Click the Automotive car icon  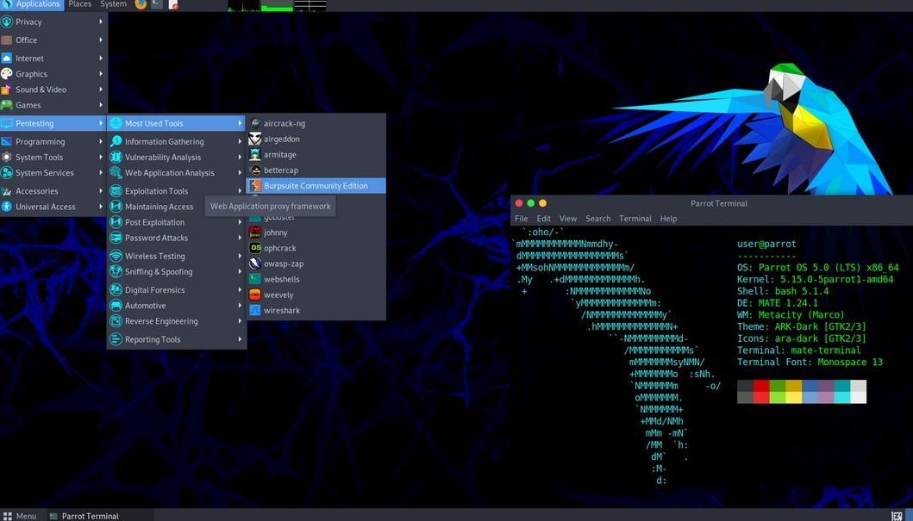[116, 305]
